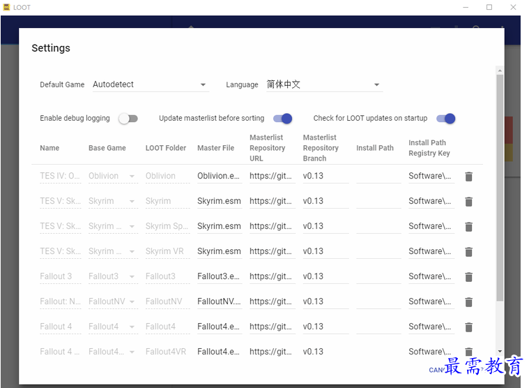Toggle Check for LOOT updates on startup
The image size is (529, 388).
pyautogui.click(x=445, y=119)
